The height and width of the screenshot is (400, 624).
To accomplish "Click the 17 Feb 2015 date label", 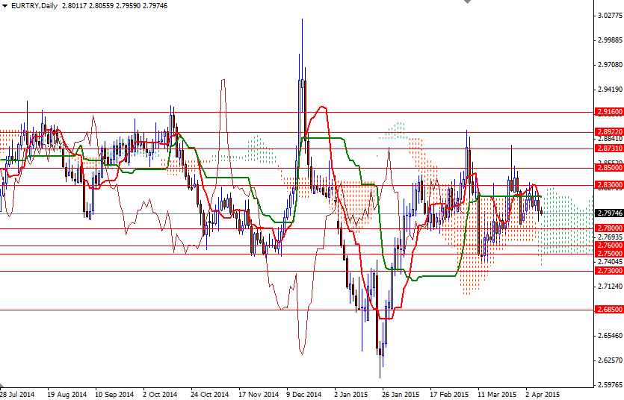I will (449, 395).
